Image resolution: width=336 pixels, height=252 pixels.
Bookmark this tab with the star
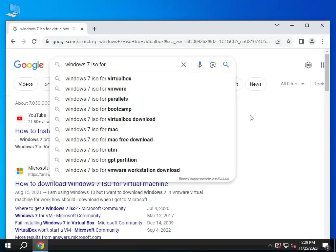pyautogui.click(x=288, y=41)
